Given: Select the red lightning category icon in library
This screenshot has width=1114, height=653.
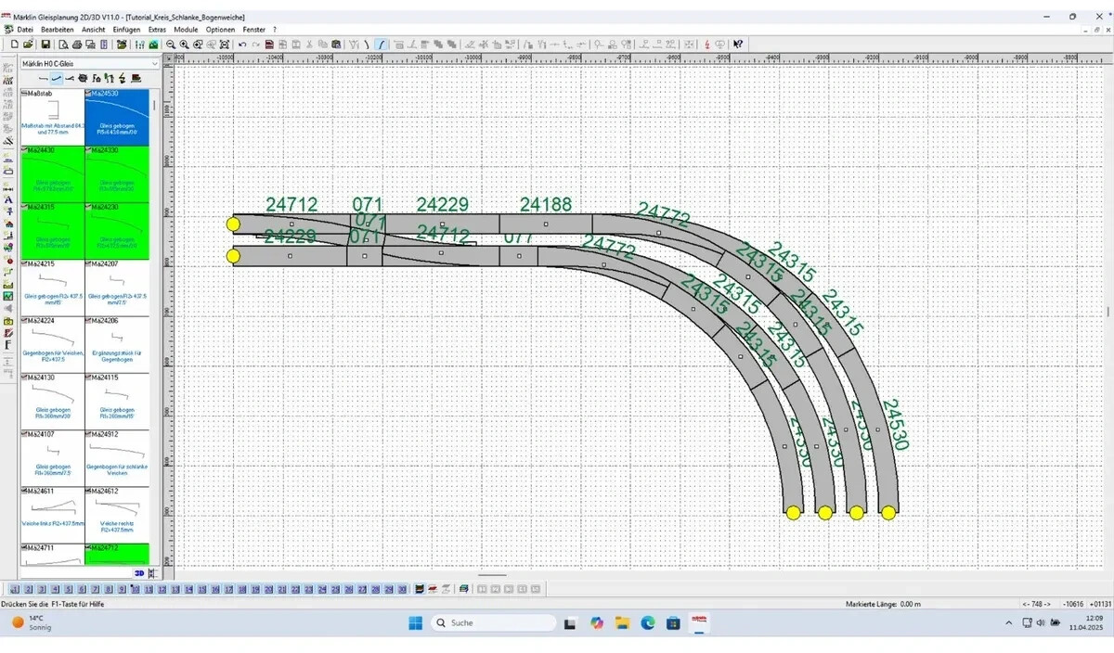Looking at the screenshot, I should pos(122,78).
